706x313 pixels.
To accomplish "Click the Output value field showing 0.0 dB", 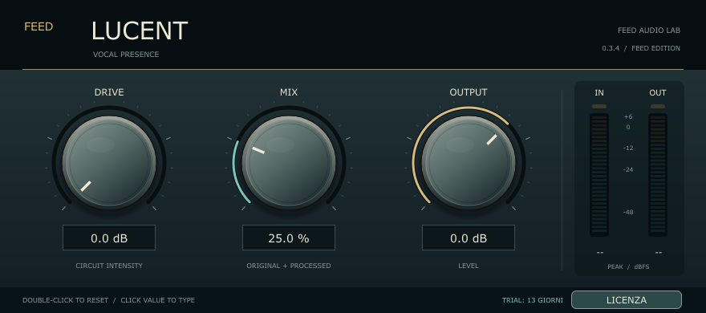I will (469, 238).
